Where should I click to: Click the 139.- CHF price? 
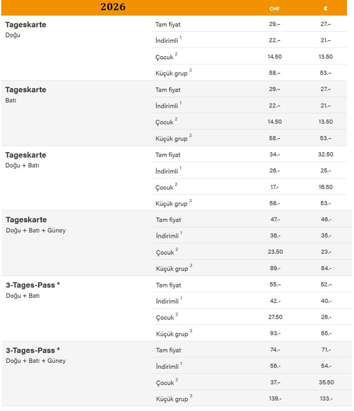[x=275, y=399]
